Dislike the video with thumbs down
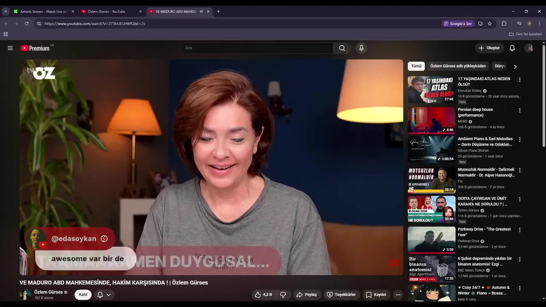 [x=283, y=295]
